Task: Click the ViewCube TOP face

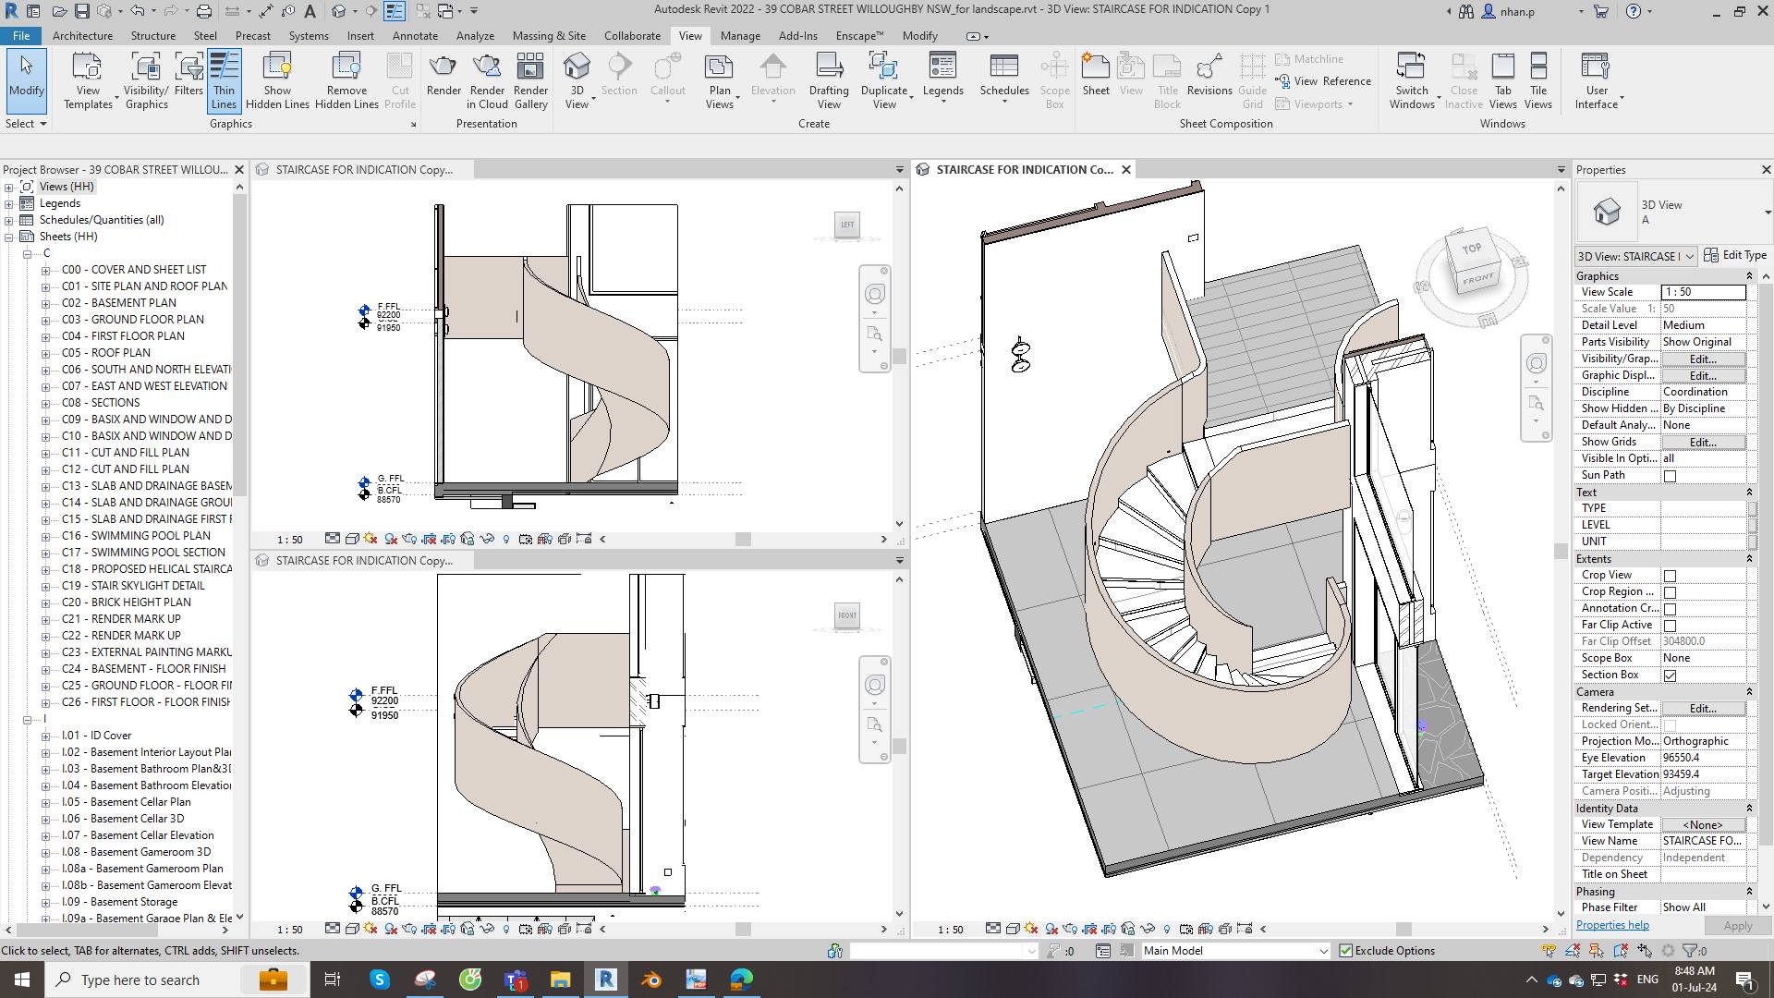Action: (1471, 249)
